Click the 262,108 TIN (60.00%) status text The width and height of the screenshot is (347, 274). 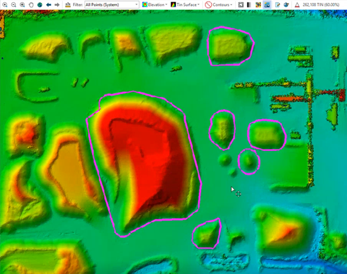321,5
